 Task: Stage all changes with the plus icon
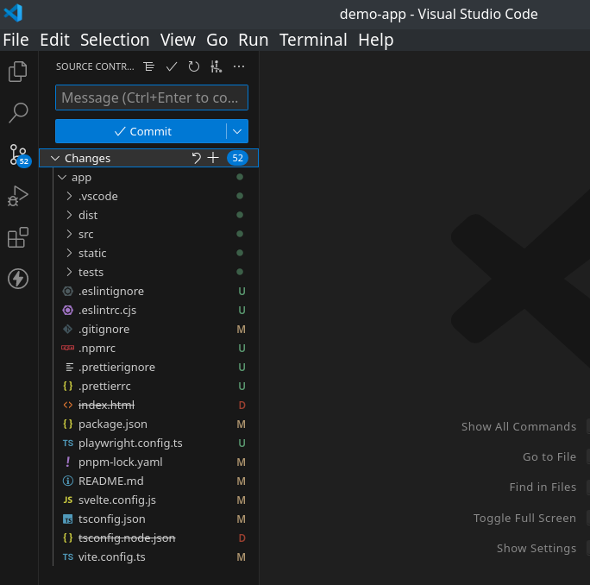(x=213, y=158)
